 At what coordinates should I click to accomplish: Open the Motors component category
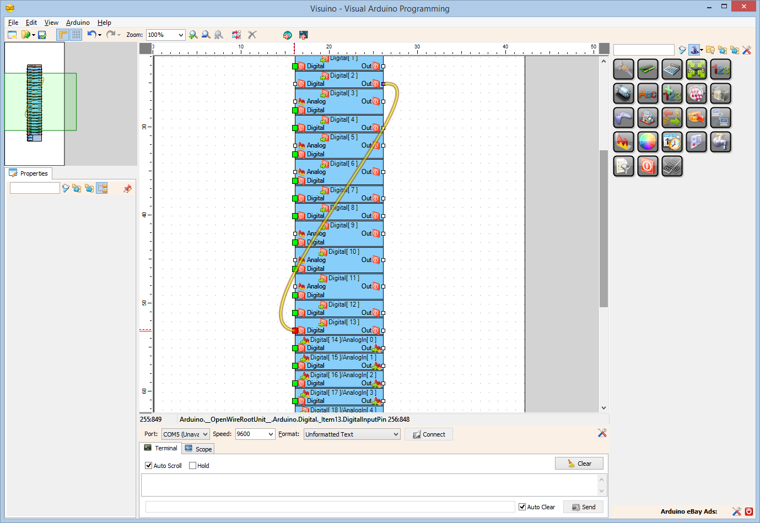623,94
